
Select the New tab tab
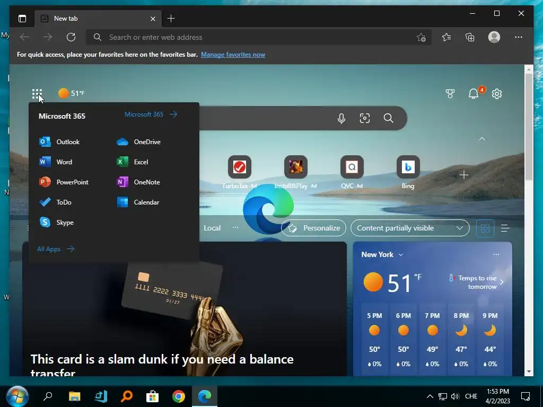[98, 19]
